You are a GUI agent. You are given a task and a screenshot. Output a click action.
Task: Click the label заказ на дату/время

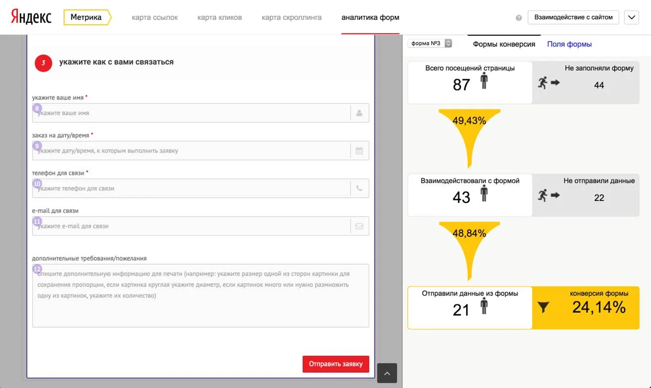tap(60, 135)
